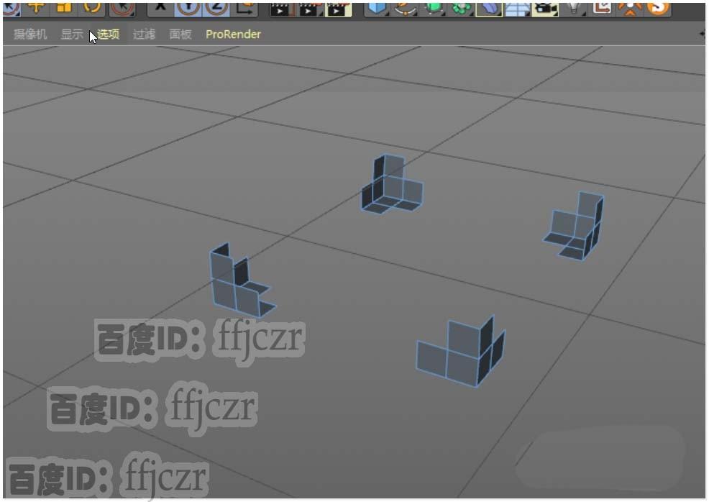The width and height of the screenshot is (709, 502).
Task: Lock the Y axis
Action: pyautogui.click(x=187, y=7)
